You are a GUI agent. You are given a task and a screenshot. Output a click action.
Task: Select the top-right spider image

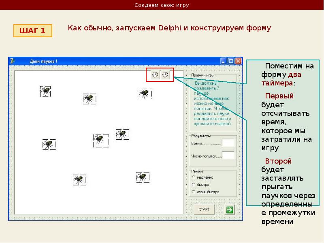[x=145, y=94]
